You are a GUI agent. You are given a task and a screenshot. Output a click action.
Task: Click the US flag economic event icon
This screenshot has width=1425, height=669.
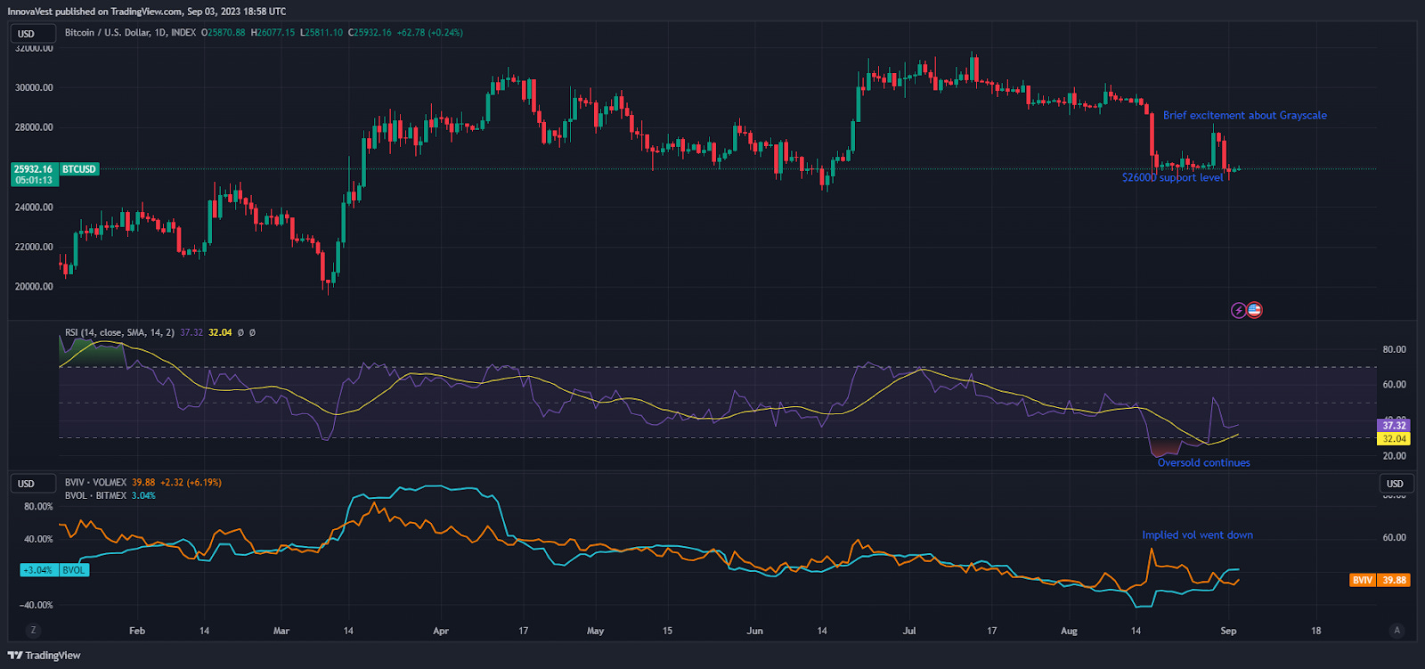tap(1254, 310)
